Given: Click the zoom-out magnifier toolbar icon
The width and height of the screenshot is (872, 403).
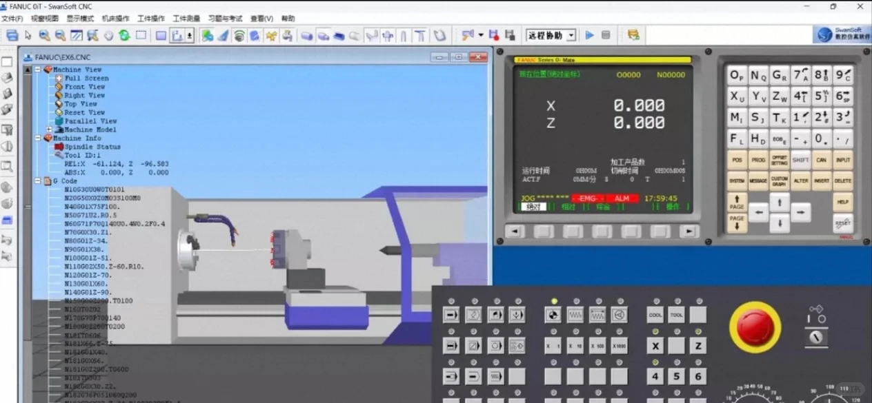Looking at the screenshot, I should point(60,35).
